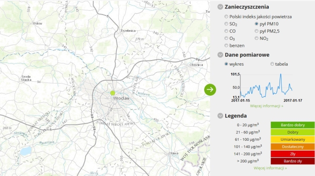Collapse the Legenda section
Viewport: 315px width, 176px height.
[x=220, y=116]
